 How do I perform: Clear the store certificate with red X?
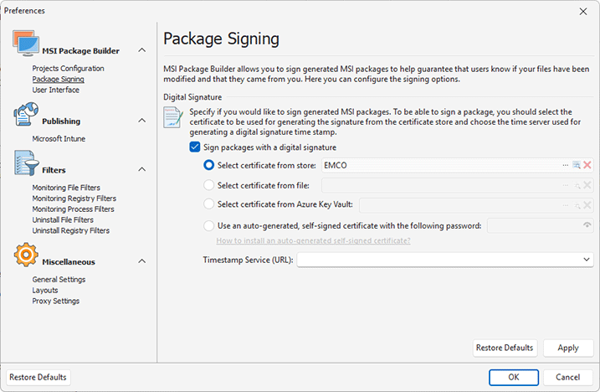tap(587, 165)
